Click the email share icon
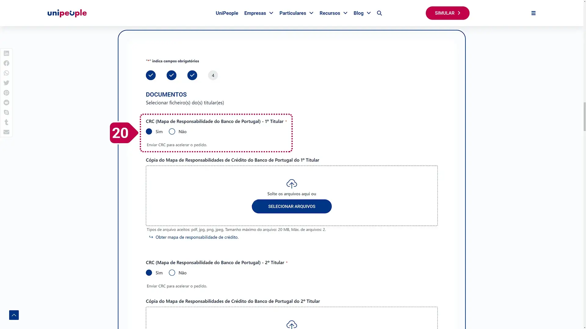The image size is (586, 329). pyautogui.click(x=6, y=132)
